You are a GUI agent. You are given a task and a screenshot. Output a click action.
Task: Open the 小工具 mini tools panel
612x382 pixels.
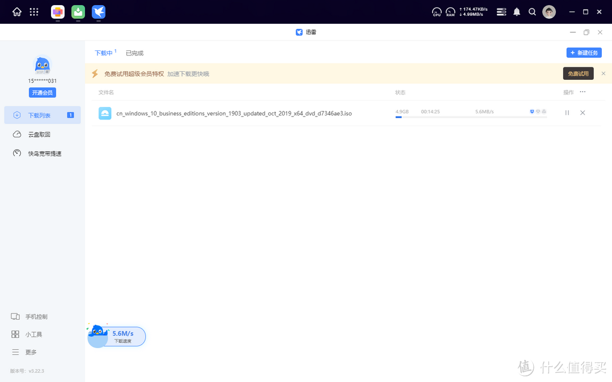point(34,334)
